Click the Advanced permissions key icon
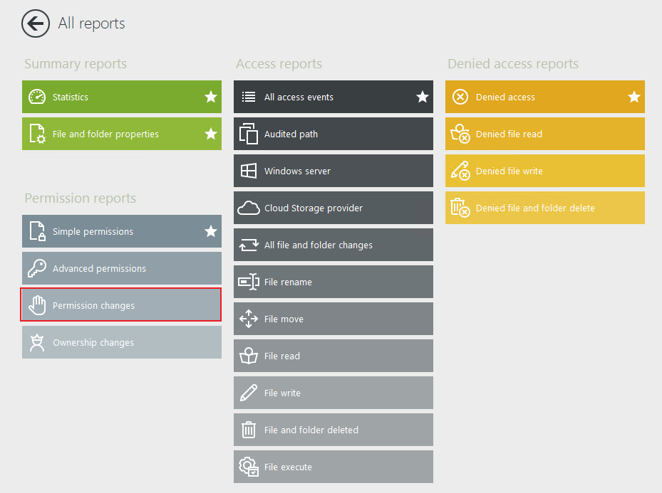 tap(37, 268)
